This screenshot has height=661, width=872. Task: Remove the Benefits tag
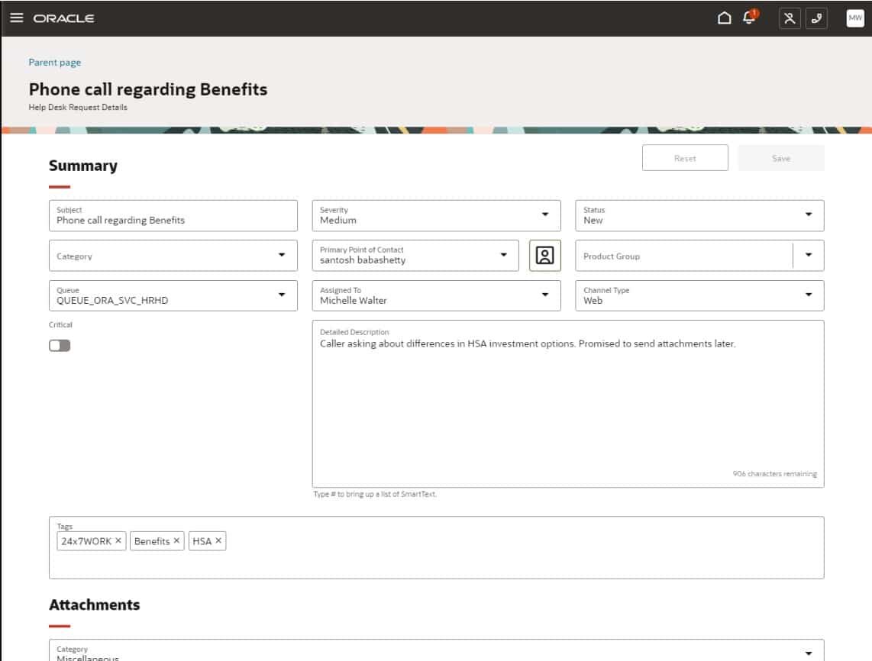[177, 540]
